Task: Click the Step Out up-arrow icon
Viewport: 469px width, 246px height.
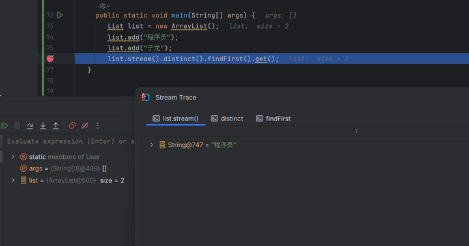Action: point(56,126)
